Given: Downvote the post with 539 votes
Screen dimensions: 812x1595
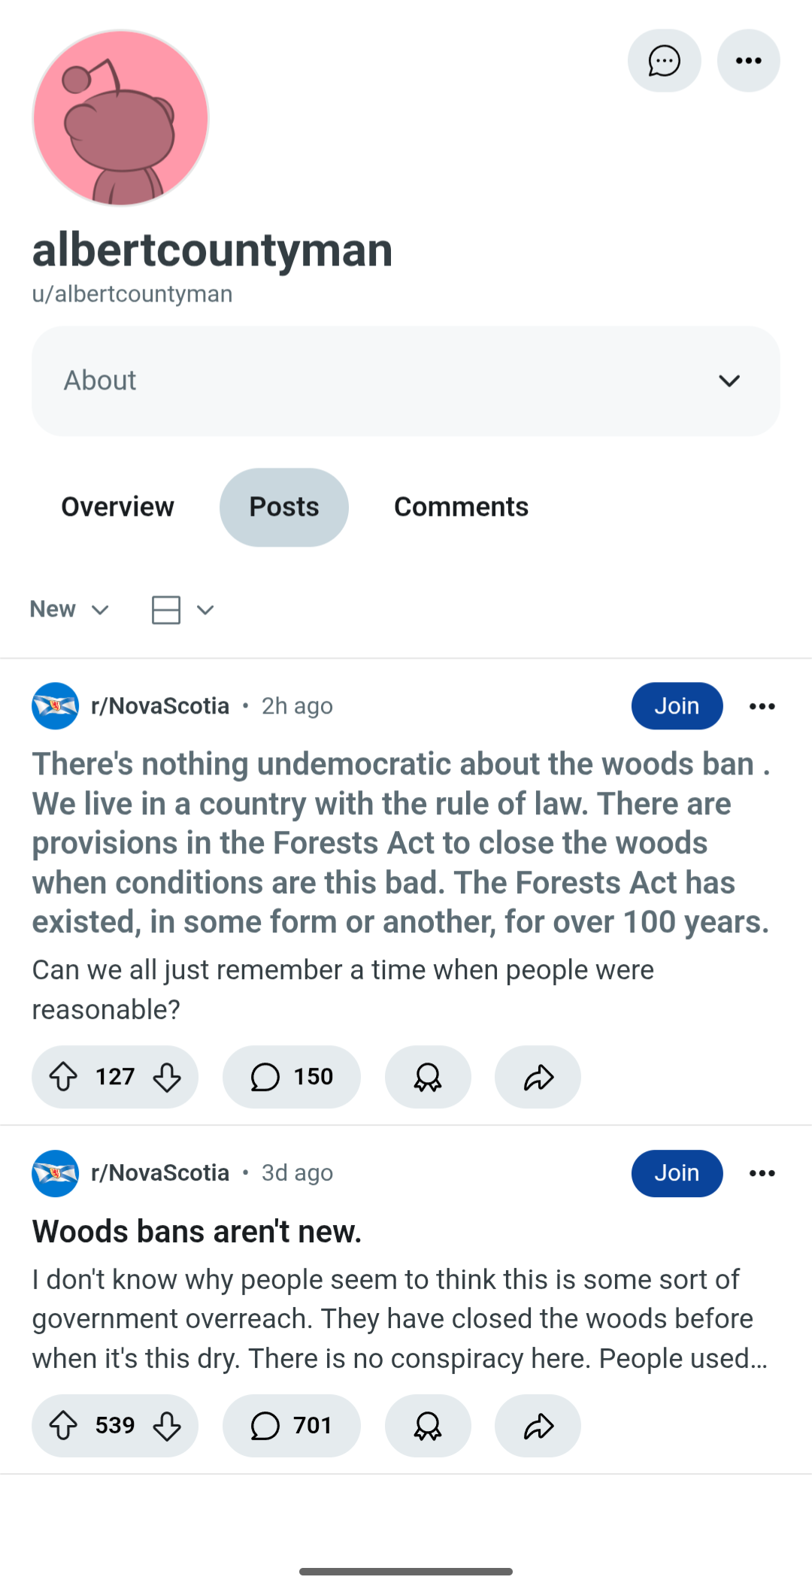Looking at the screenshot, I should [x=166, y=1426].
